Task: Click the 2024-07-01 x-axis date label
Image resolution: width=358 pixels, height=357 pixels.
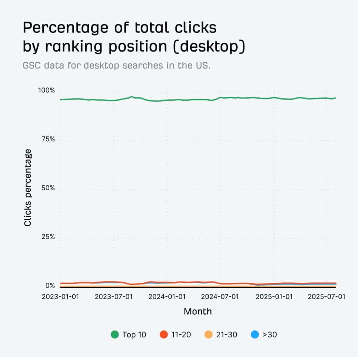Action: pyautogui.click(x=220, y=297)
